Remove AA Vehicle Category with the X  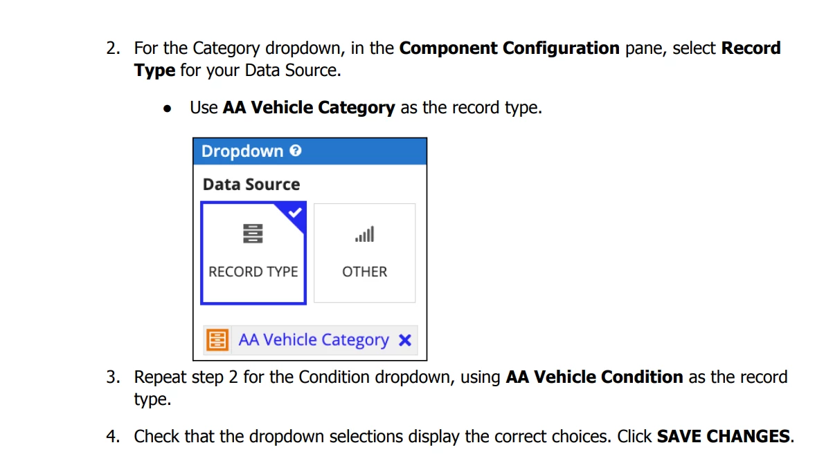click(405, 340)
